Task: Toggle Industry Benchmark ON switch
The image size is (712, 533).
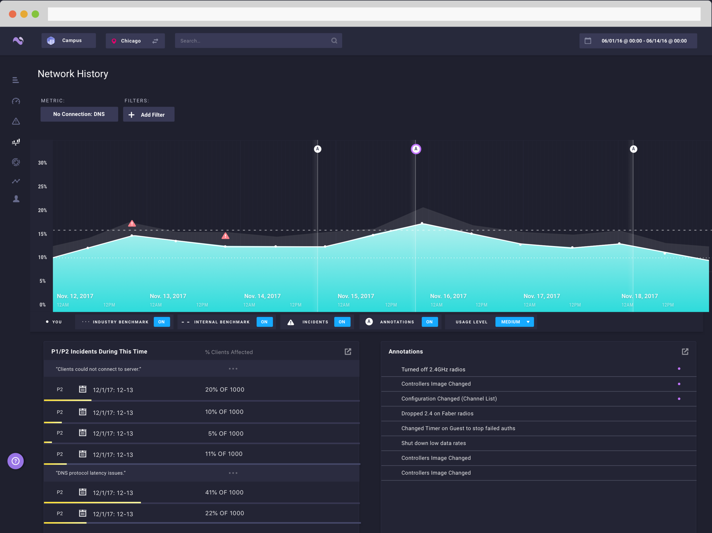Action: [x=161, y=322]
